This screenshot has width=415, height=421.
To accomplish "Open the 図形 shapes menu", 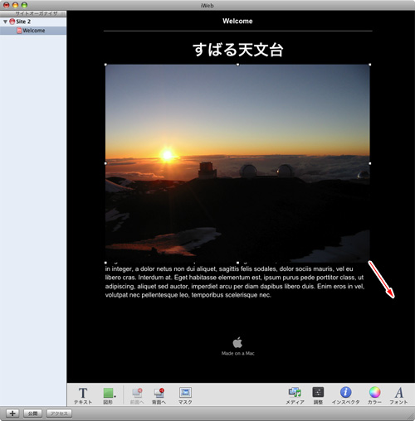I will click(x=109, y=395).
